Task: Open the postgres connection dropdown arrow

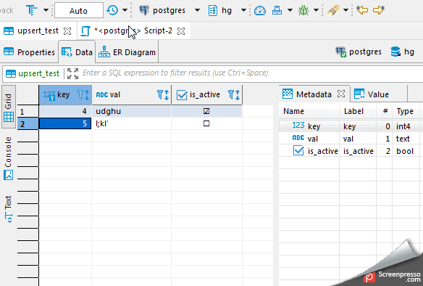Action: pos(197,10)
